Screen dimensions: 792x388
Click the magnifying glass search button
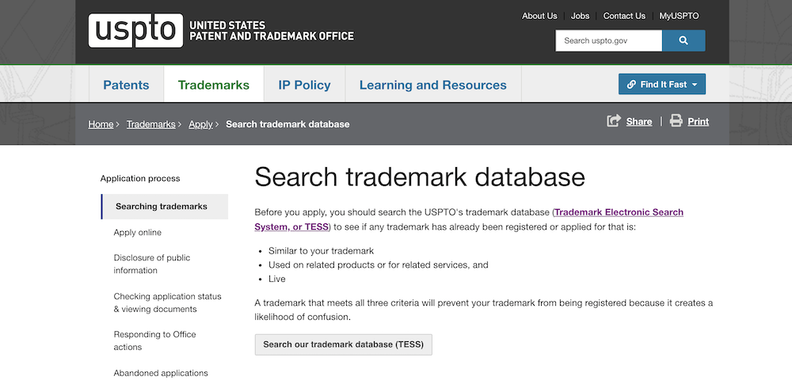tap(683, 40)
